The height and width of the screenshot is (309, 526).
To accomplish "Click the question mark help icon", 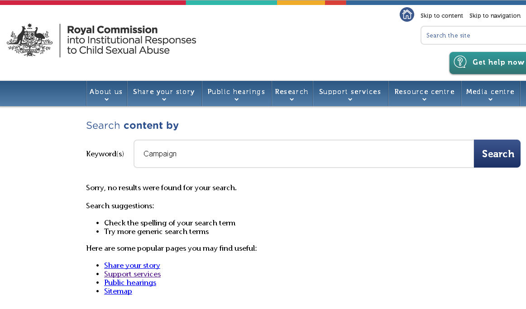I will pyautogui.click(x=460, y=62).
